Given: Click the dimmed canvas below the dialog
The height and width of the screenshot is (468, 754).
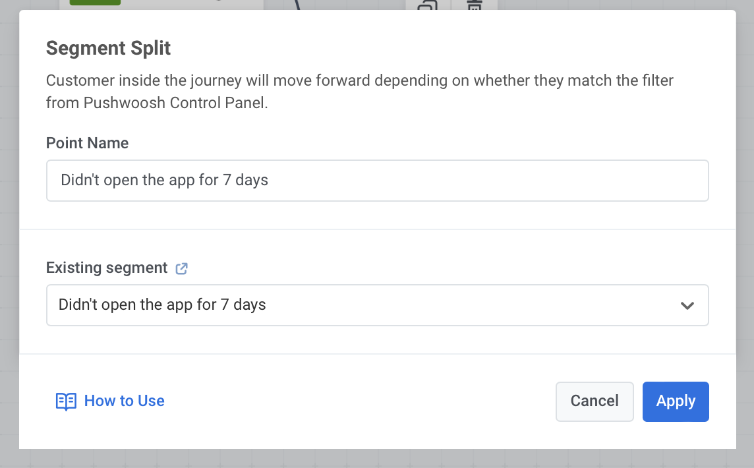Looking at the screenshot, I should coord(377,459).
